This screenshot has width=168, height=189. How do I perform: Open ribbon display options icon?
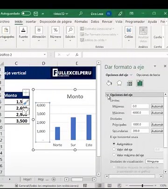(132, 14)
